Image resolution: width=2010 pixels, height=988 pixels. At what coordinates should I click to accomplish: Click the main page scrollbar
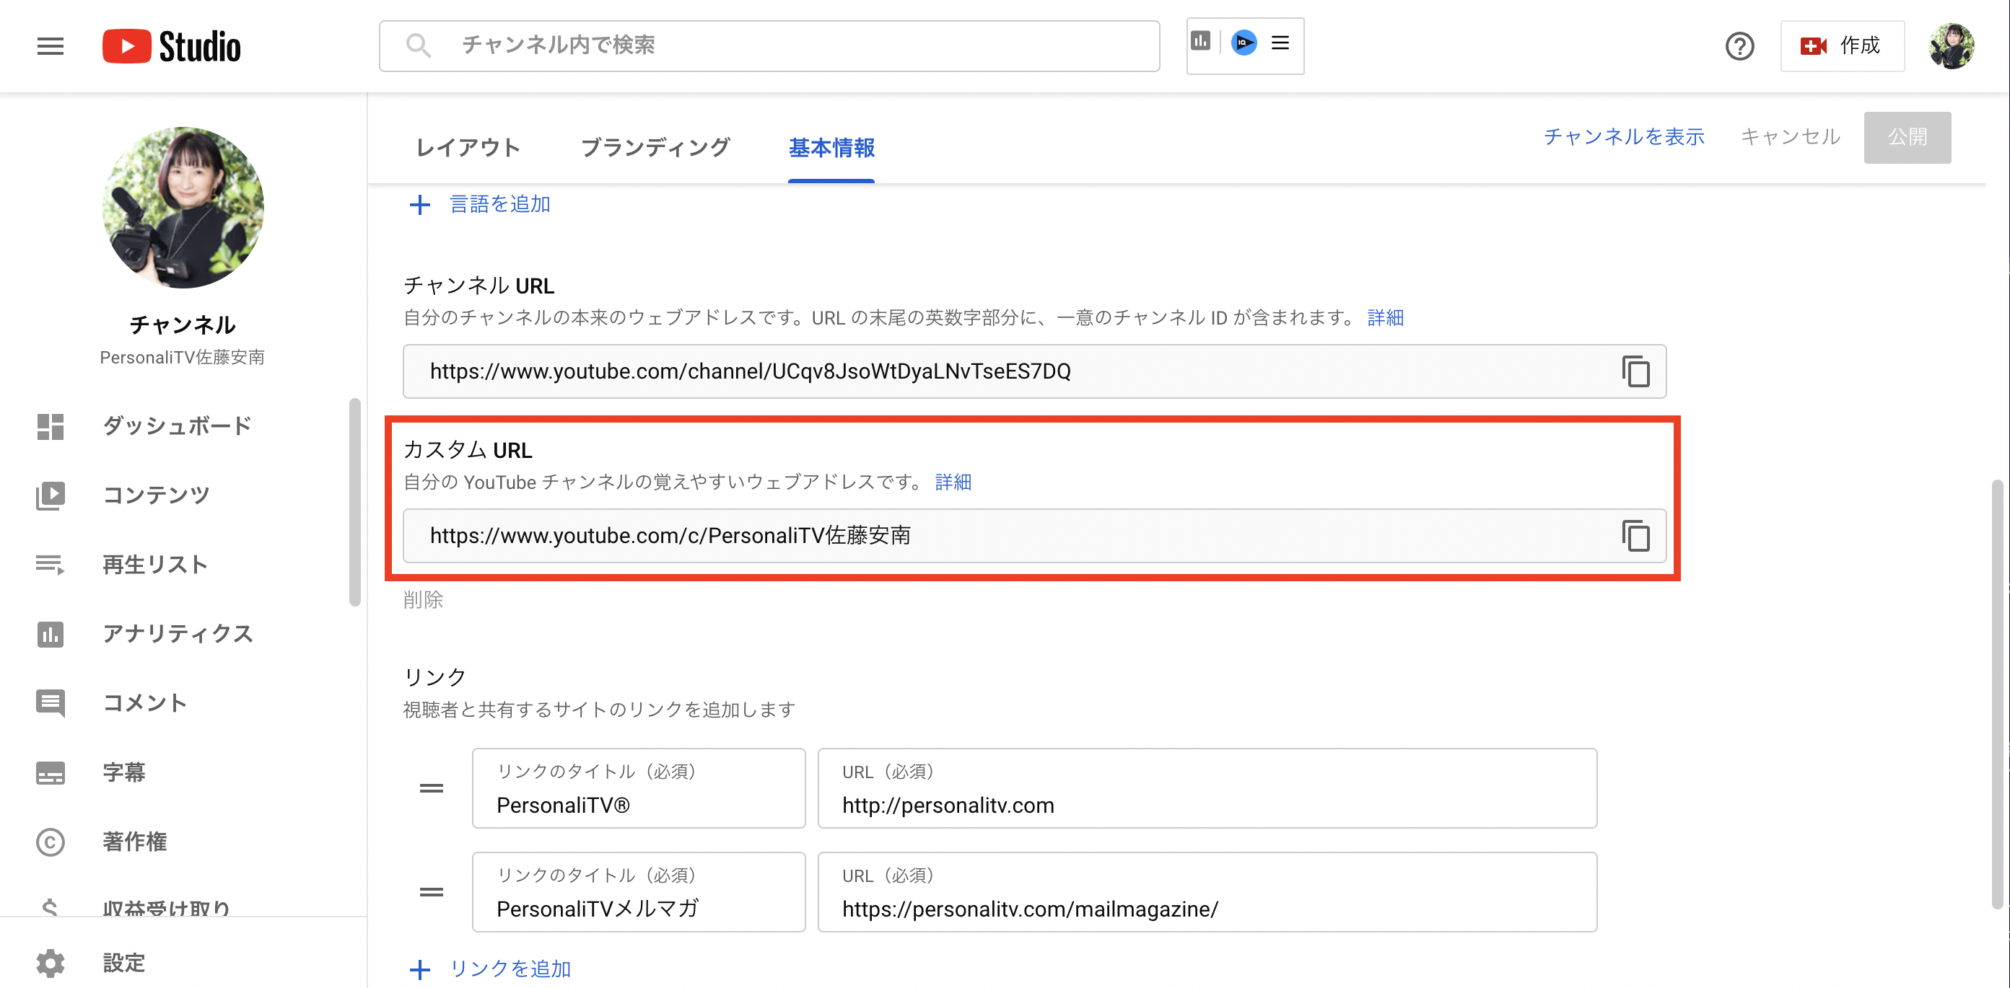(1998, 694)
